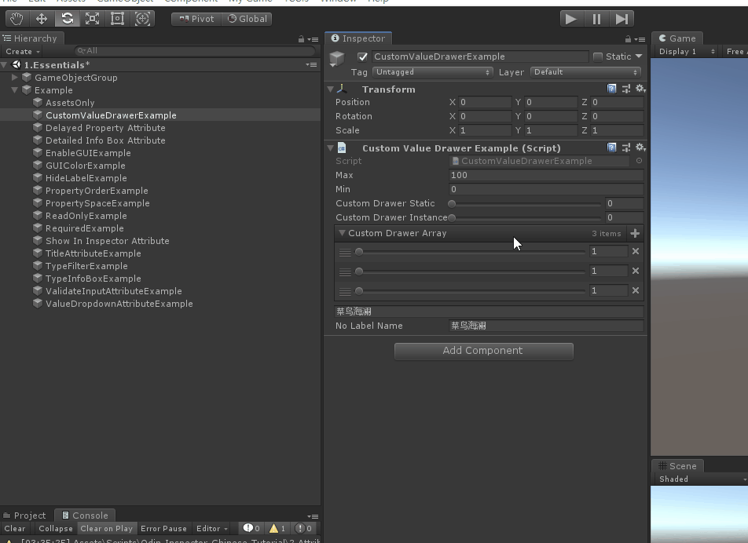Select the Hand tool in toolbar
748x543 pixels.
pyautogui.click(x=16, y=19)
